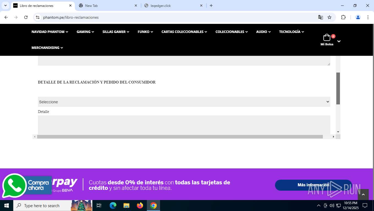Viewport: 374px width, 211px height.
Task: Expand the chevron next to Mi Bolsa
Action: coord(339,41)
